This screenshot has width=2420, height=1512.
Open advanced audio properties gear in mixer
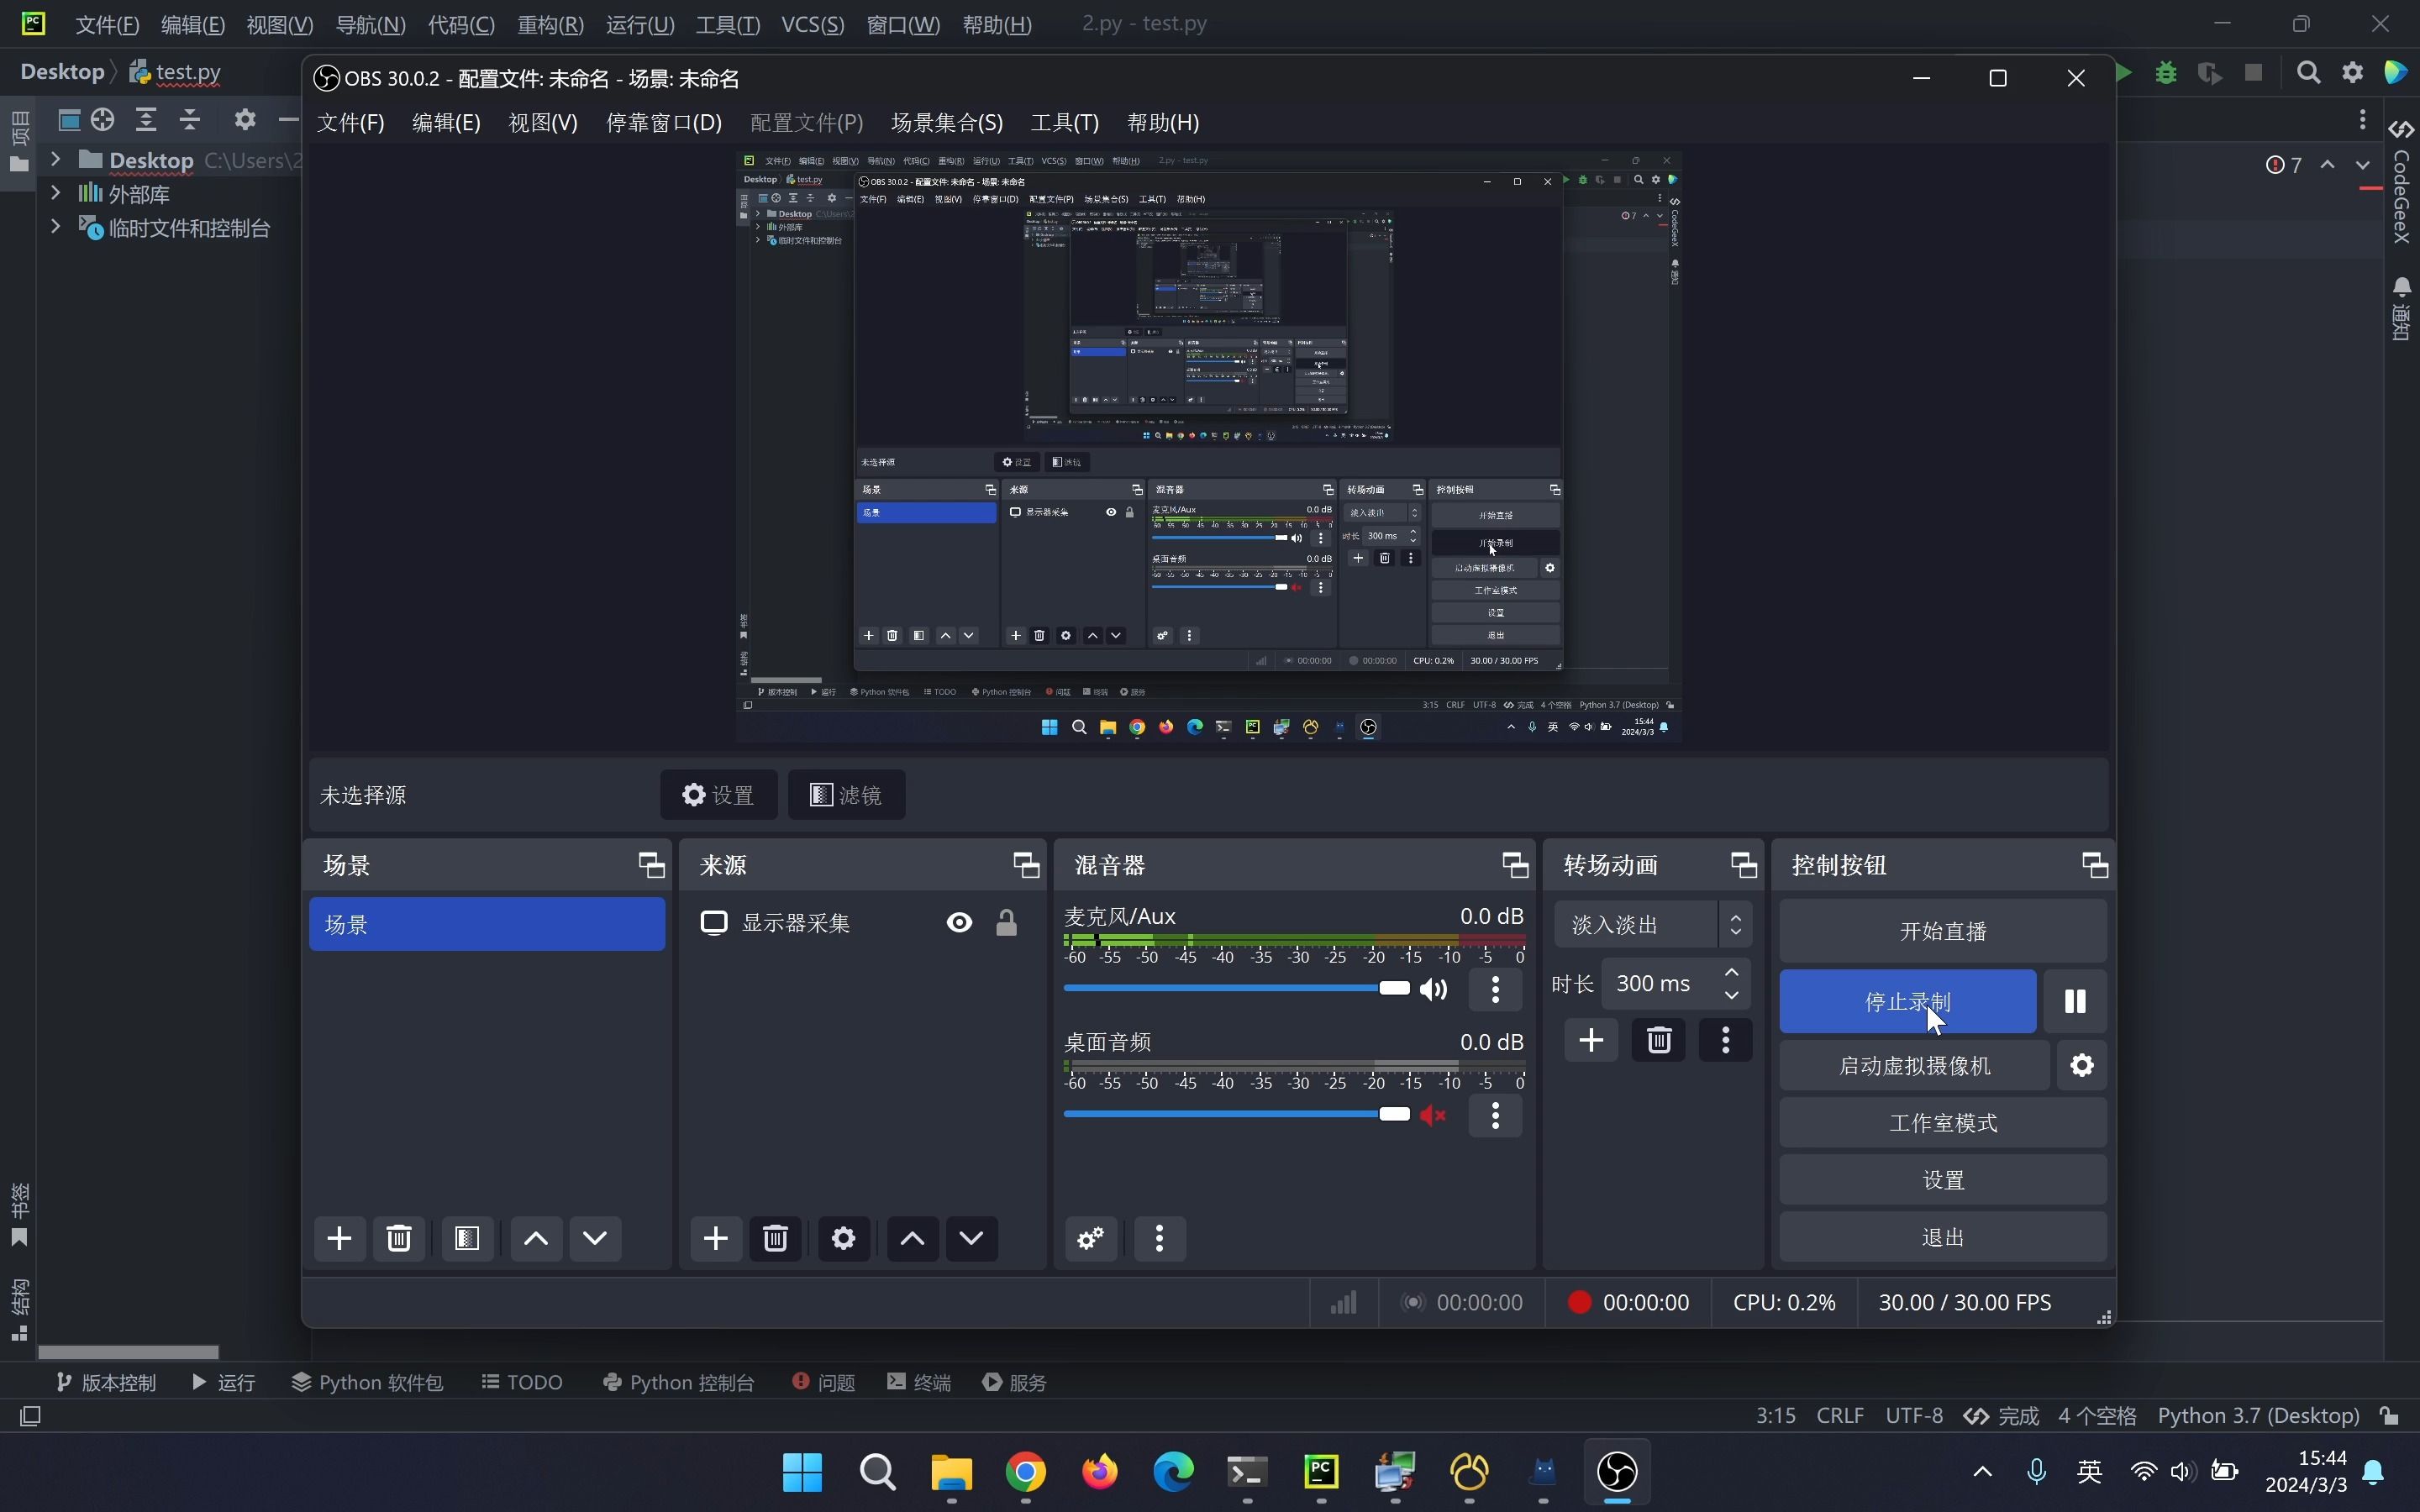(1090, 1238)
